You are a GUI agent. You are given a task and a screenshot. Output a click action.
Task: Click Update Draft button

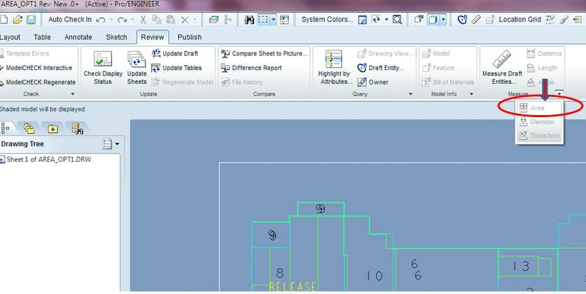[x=175, y=53]
